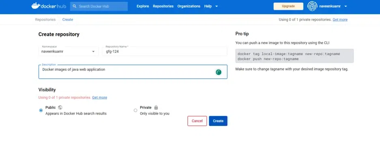
Task: Click the Repository Name input field
Action: pyautogui.click(x=164, y=52)
